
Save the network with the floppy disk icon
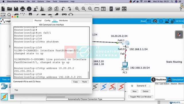[x=16, y=9]
